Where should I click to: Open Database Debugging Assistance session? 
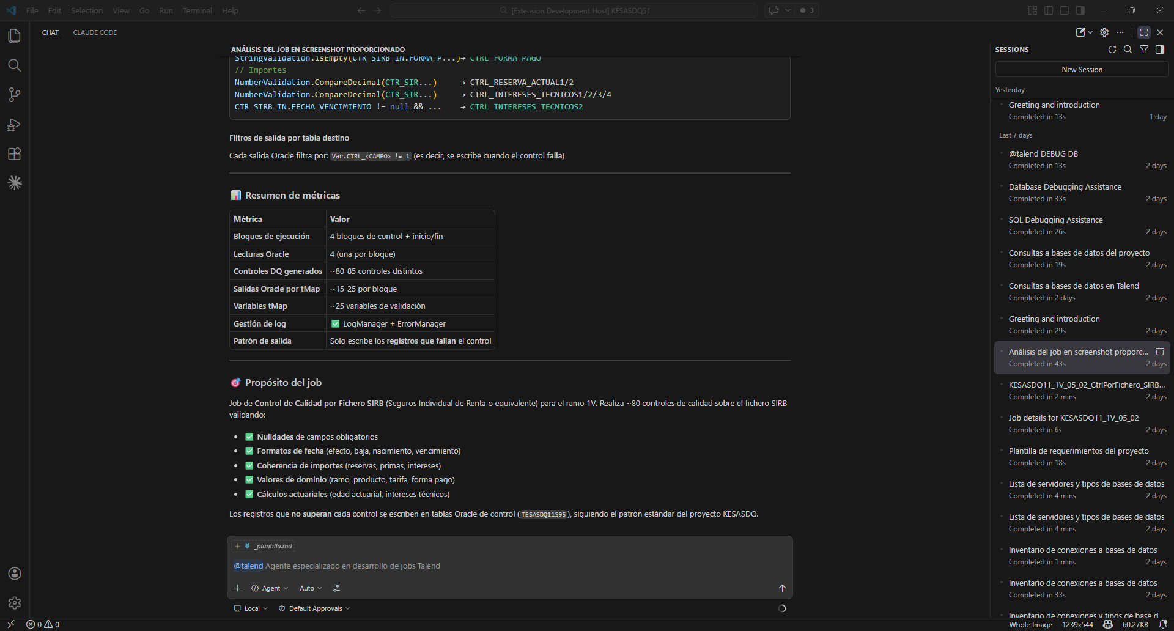coord(1082,193)
